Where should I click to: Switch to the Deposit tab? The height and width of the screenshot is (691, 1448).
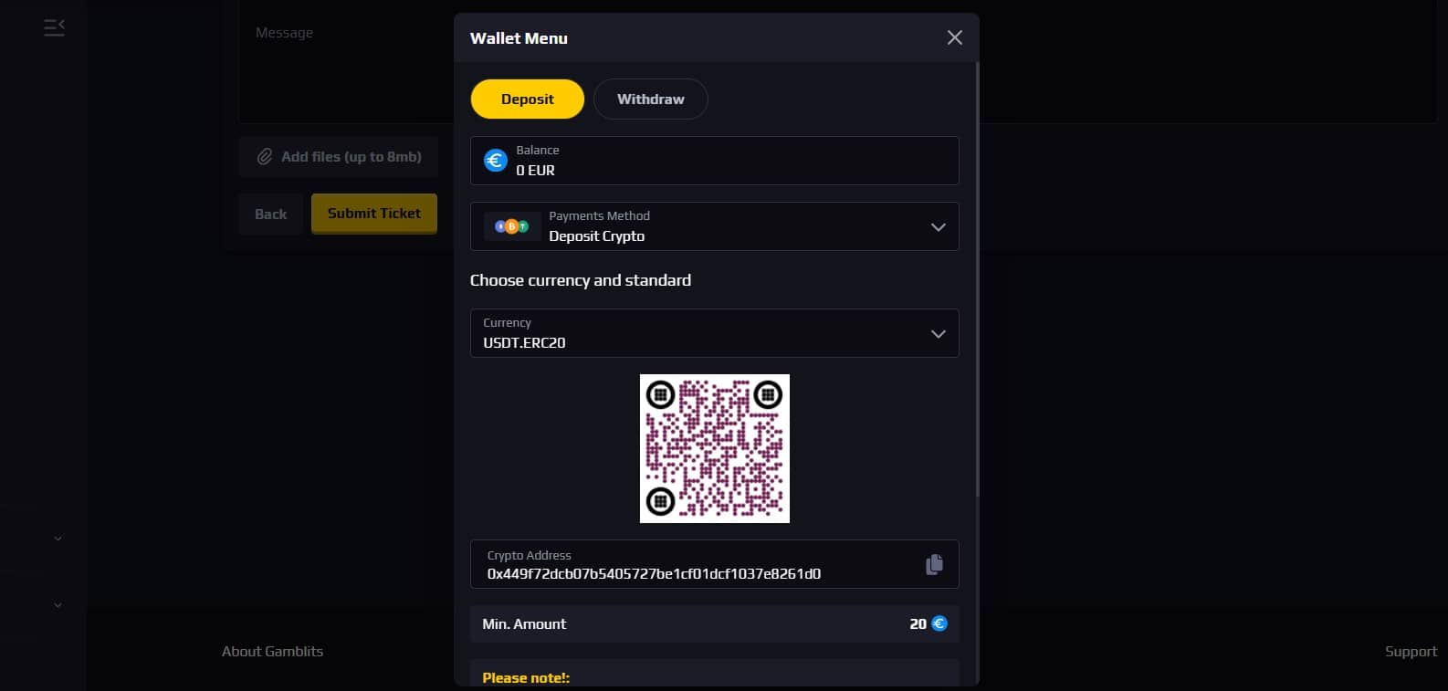(x=527, y=99)
